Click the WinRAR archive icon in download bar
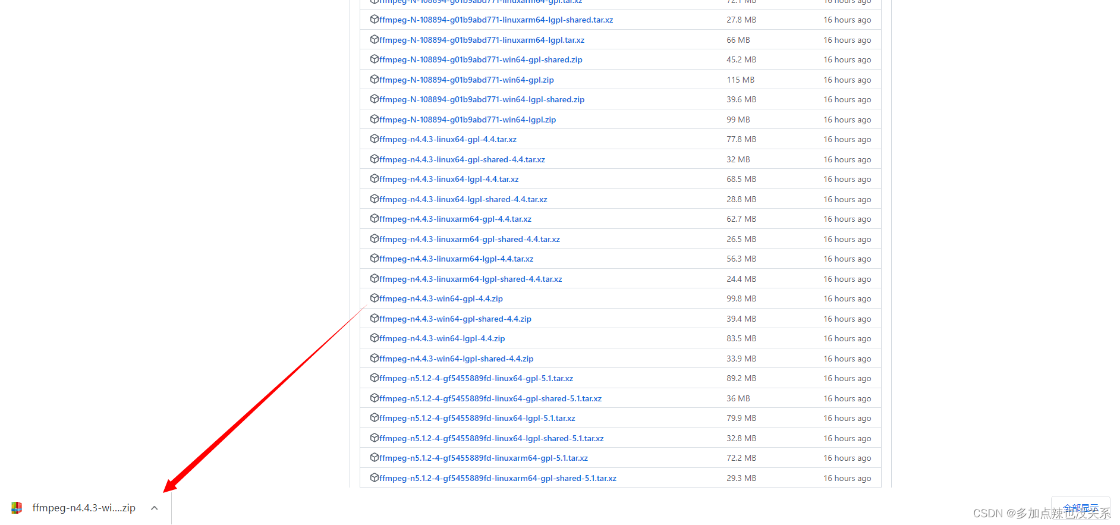Viewport: 1120px width, 525px height. point(17,508)
